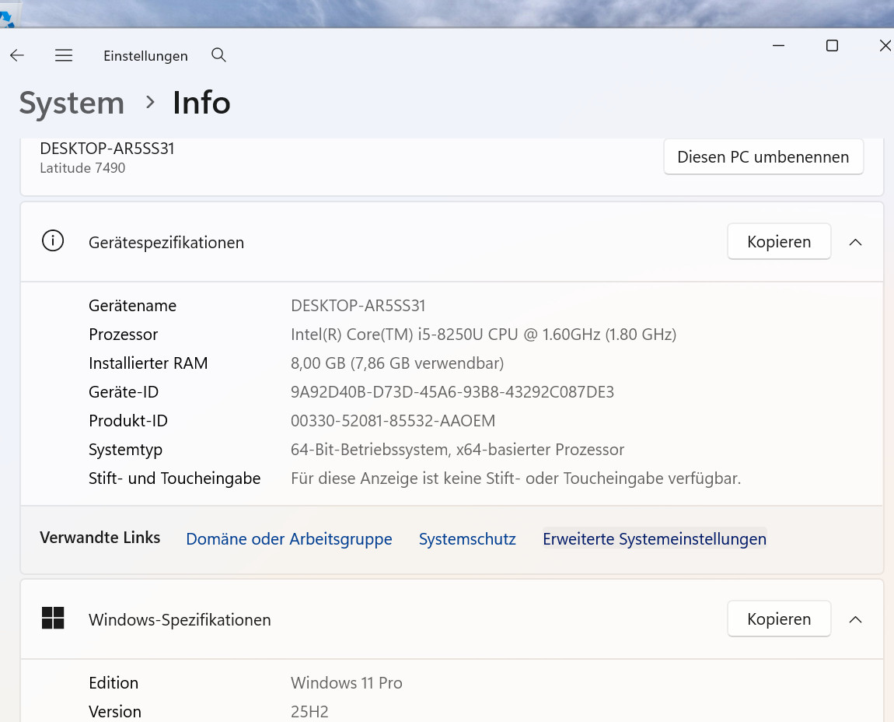The image size is (894, 722).
Task: Minimize the Einstellungen window
Action: (x=778, y=46)
